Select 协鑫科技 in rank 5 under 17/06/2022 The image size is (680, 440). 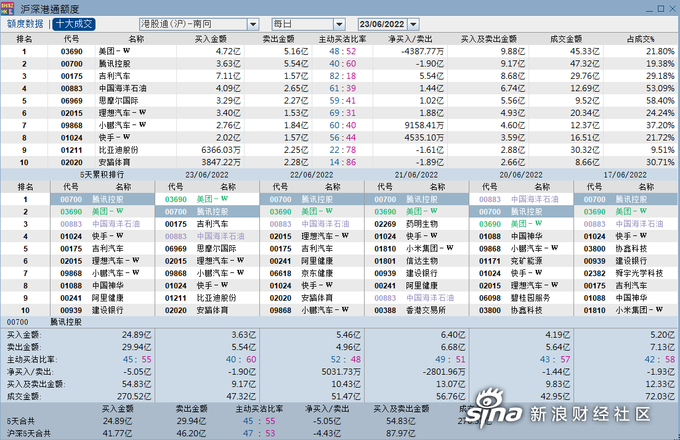click(x=631, y=248)
